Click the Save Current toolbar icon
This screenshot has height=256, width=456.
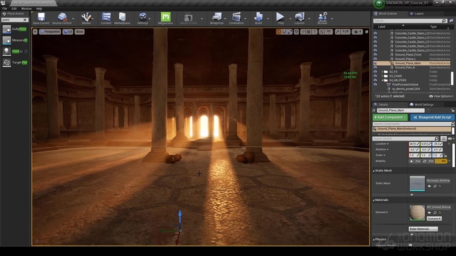[x=41, y=17]
